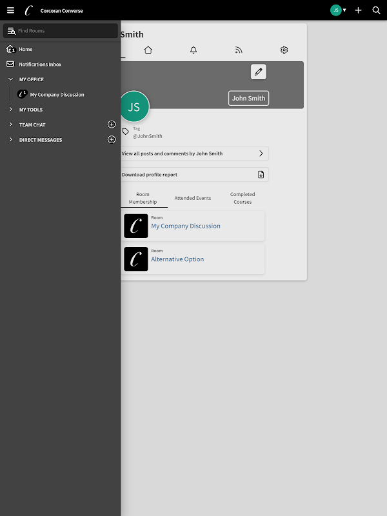Click the JS profile avatar circle
The image size is (387, 516).
(134, 106)
